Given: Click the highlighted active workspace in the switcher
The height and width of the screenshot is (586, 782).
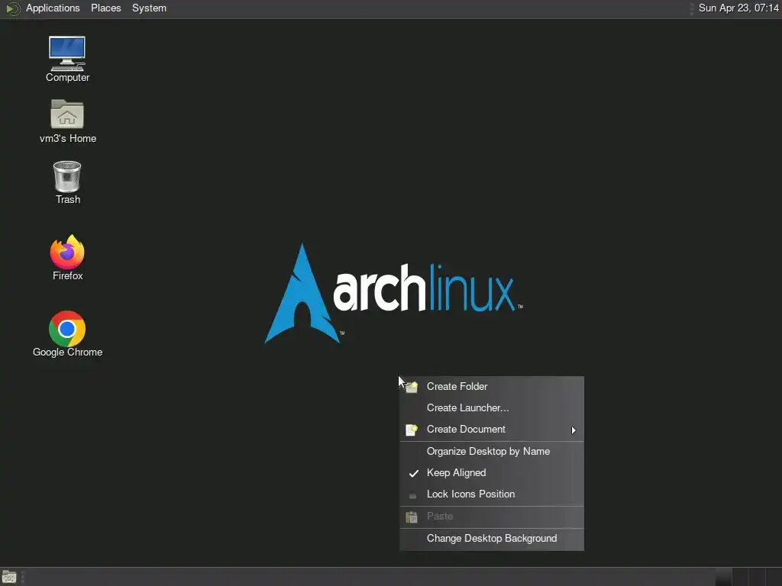Looking at the screenshot, I should tap(724, 577).
